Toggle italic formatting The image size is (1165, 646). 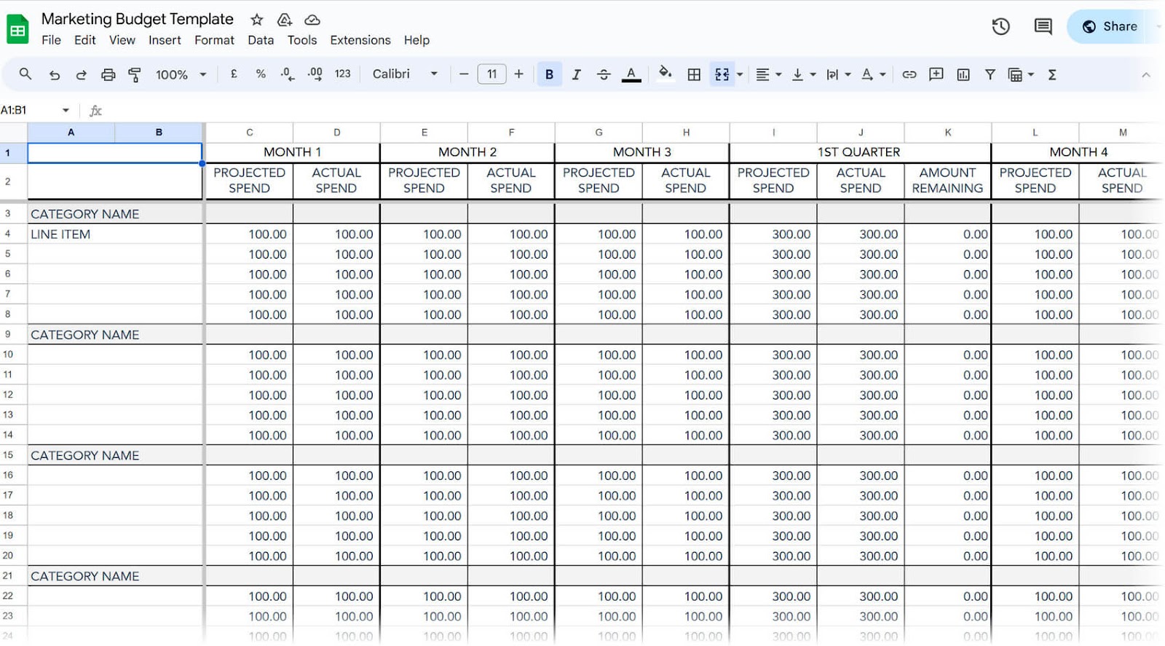pyautogui.click(x=576, y=74)
